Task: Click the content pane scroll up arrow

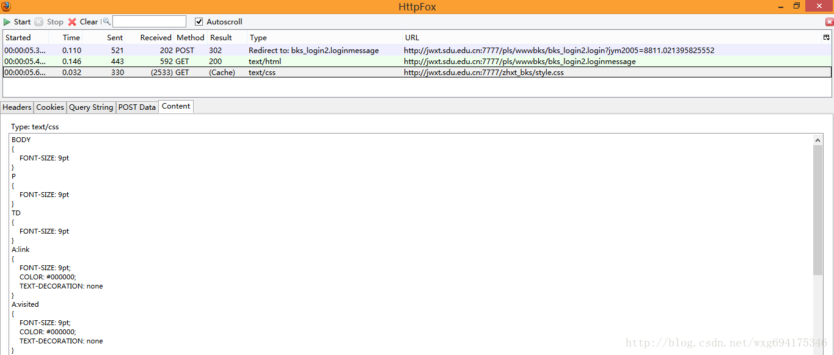Action: coord(818,140)
